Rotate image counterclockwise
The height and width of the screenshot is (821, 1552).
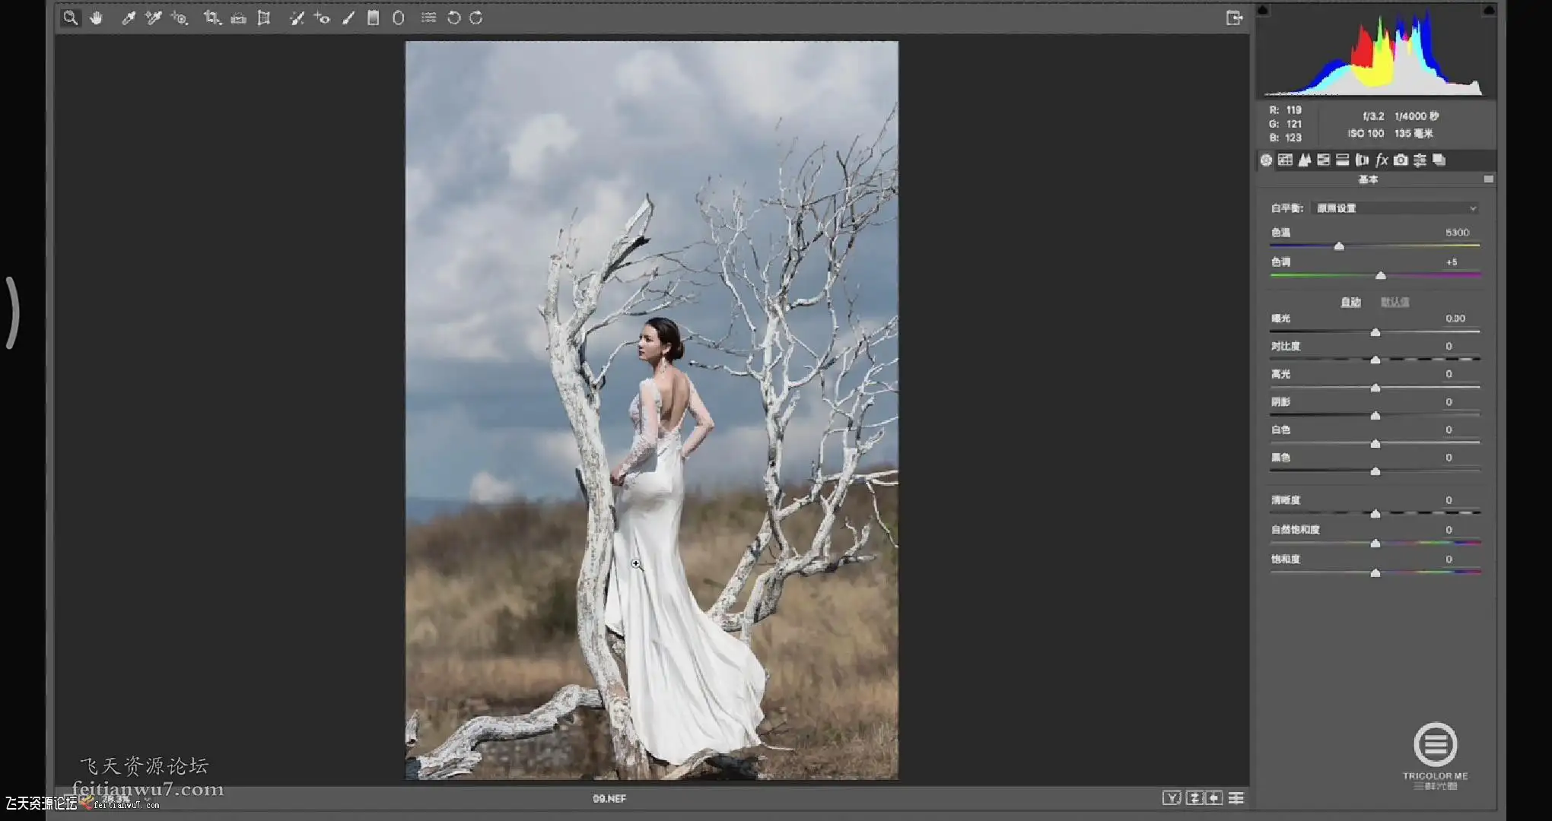(453, 18)
